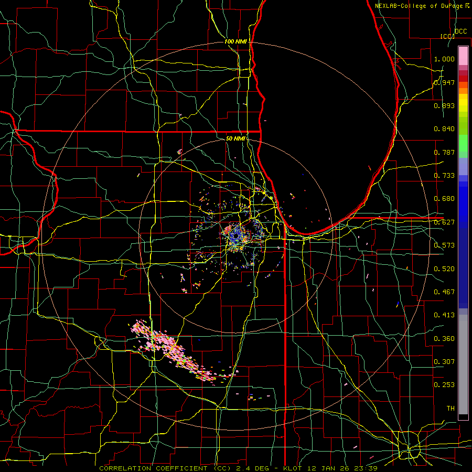472x472 pixels.
Task: Click the [CC] unit label
Action: tap(447, 36)
